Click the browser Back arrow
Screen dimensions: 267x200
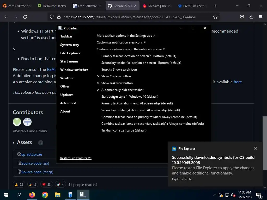pyautogui.click(x=6, y=17)
